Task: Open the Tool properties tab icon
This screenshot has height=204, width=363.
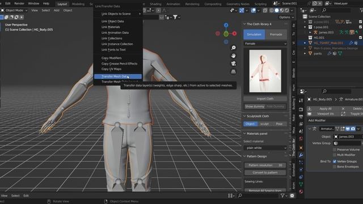Action: (x=301, y=100)
